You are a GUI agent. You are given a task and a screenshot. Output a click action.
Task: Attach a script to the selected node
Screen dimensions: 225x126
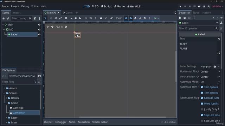35,18
